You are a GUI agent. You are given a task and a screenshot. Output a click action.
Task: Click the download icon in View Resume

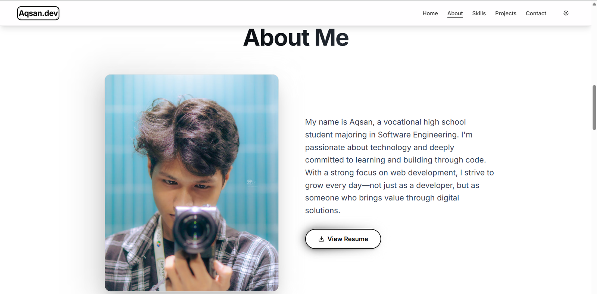321,239
